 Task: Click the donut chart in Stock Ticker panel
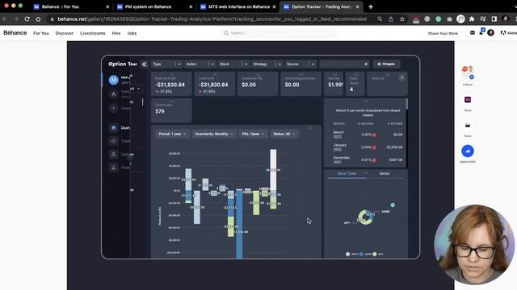[366, 217]
